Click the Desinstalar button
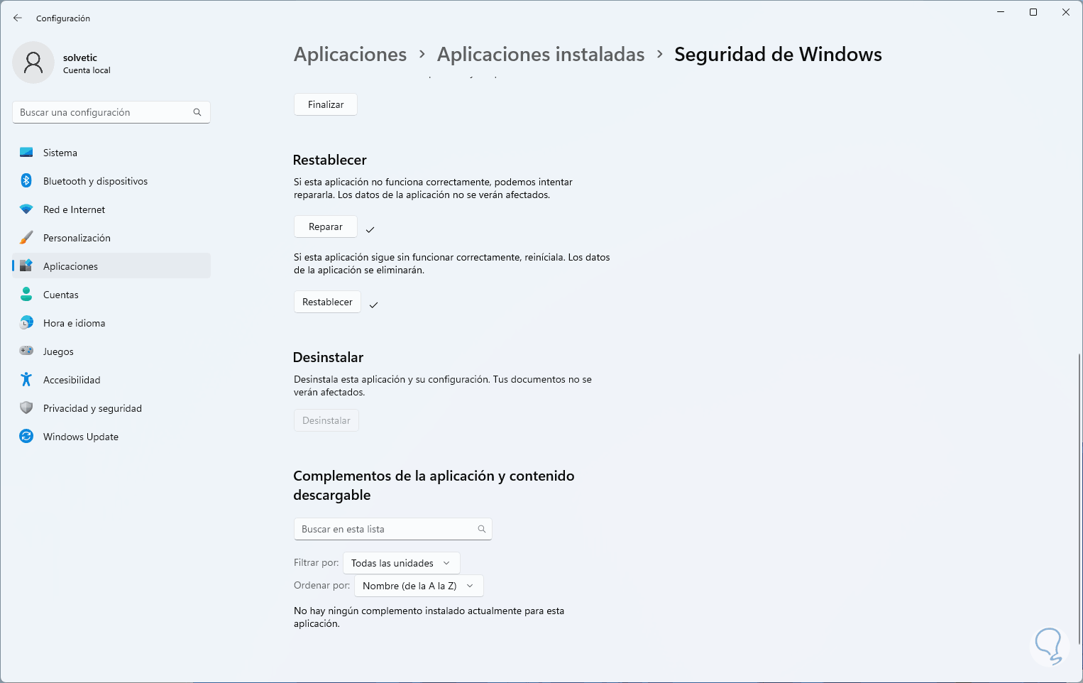Viewport: 1083px width, 683px height. (x=326, y=420)
